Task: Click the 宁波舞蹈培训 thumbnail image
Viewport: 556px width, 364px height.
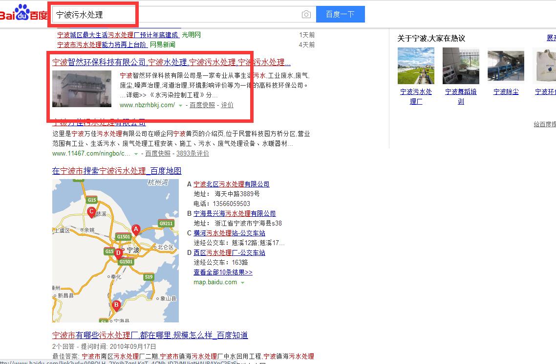Action: pyautogui.click(x=461, y=66)
